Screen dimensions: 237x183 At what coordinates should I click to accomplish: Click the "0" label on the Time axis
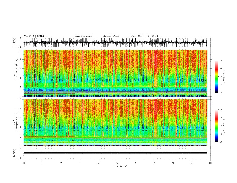pos(24,163)
